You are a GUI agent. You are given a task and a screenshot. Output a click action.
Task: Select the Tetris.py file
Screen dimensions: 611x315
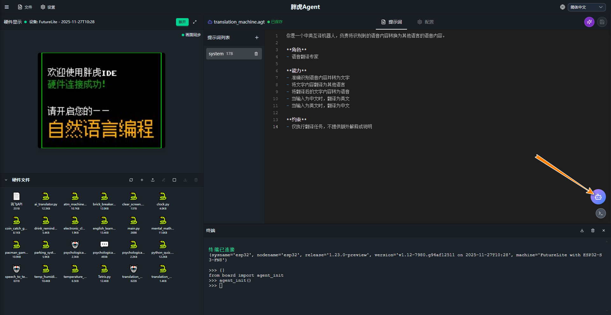pos(104,271)
